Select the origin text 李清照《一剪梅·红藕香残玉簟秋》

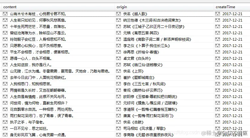150,109
